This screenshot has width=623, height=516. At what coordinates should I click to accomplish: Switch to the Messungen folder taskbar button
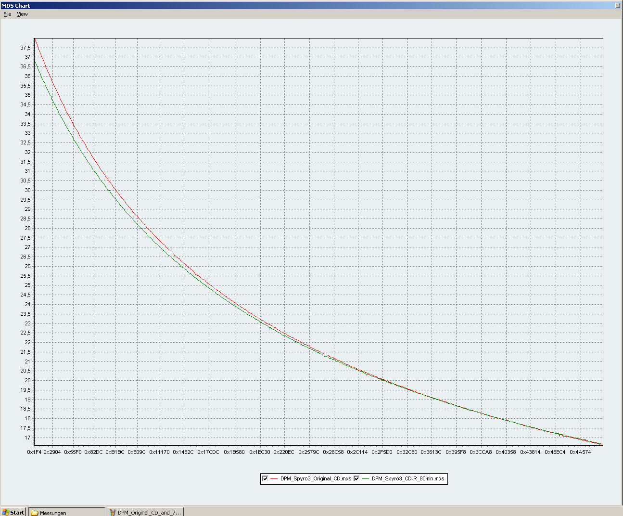[x=67, y=512]
